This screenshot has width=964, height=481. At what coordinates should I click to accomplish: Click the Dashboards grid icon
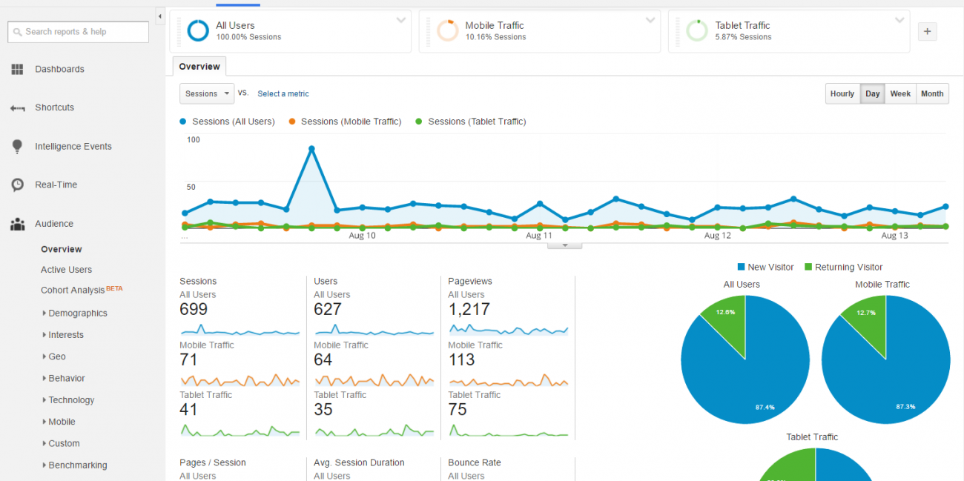(17, 69)
